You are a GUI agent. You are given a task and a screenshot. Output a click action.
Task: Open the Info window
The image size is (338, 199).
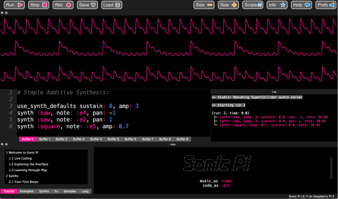pos(277,5)
